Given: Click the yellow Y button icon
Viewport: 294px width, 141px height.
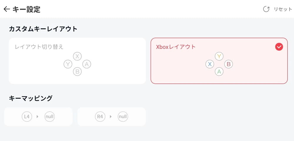Looking at the screenshot, I should tap(219, 56).
